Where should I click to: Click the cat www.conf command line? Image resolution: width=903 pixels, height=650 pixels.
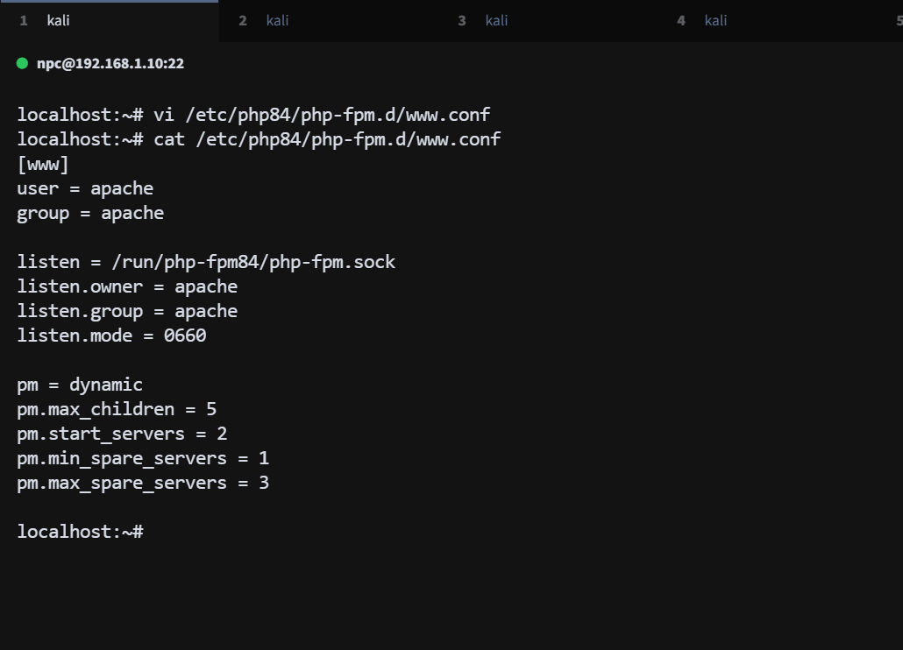(x=259, y=139)
